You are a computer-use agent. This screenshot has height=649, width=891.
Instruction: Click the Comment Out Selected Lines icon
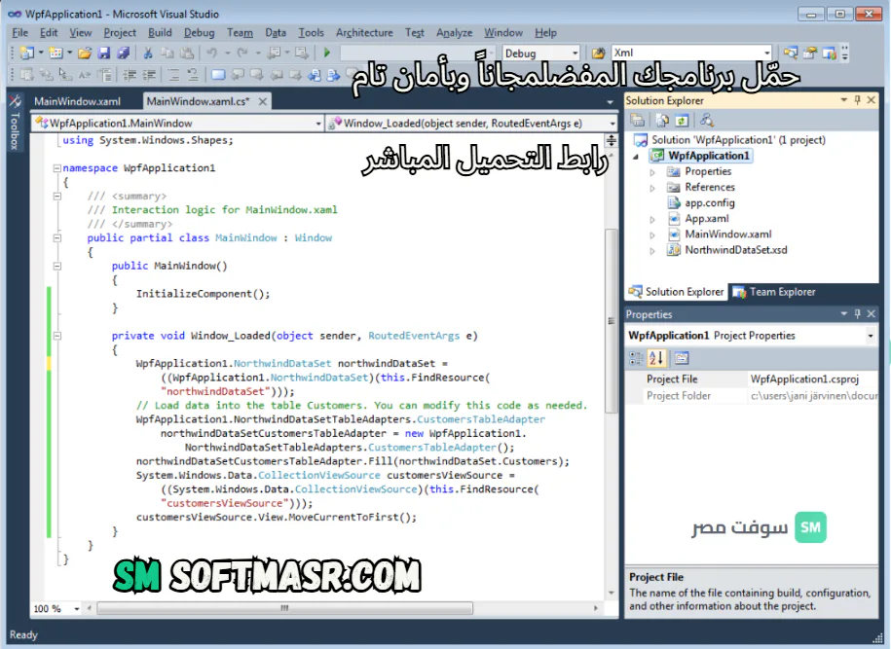(x=174, y=74)
